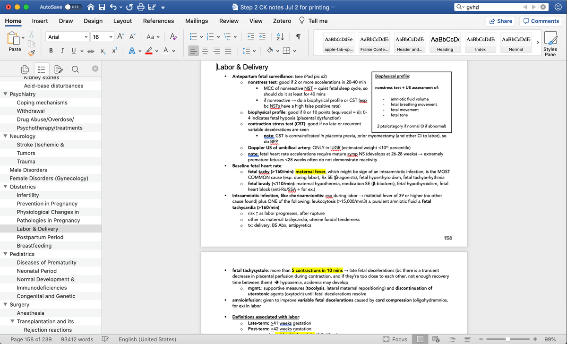This screenshot has width=567, height=344.
Task: Click the Share button
Action: [500, 21]
